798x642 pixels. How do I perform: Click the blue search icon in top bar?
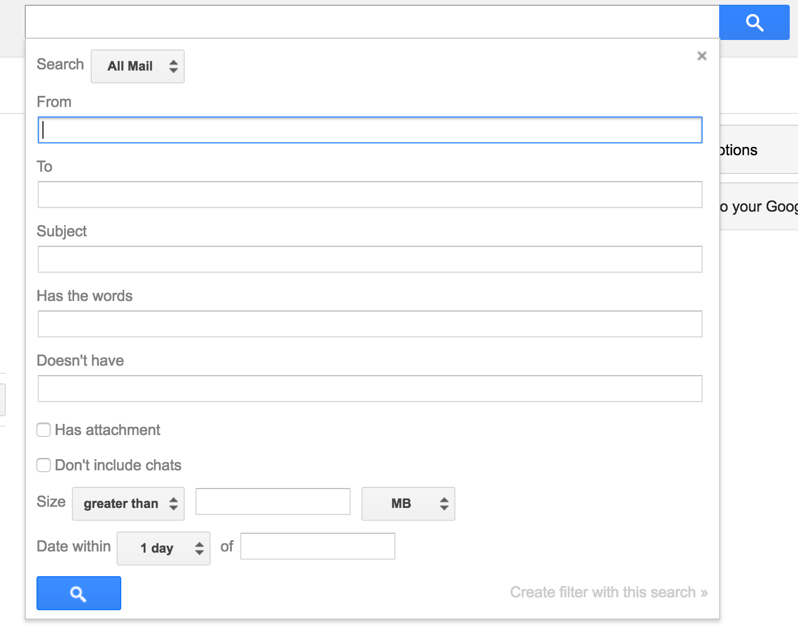point(754,22)
